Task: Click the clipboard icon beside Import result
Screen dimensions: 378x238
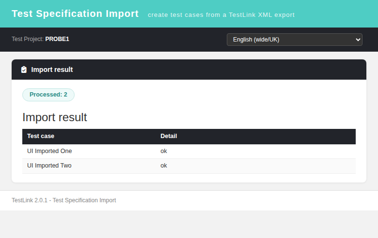Action: click(24, 70)
